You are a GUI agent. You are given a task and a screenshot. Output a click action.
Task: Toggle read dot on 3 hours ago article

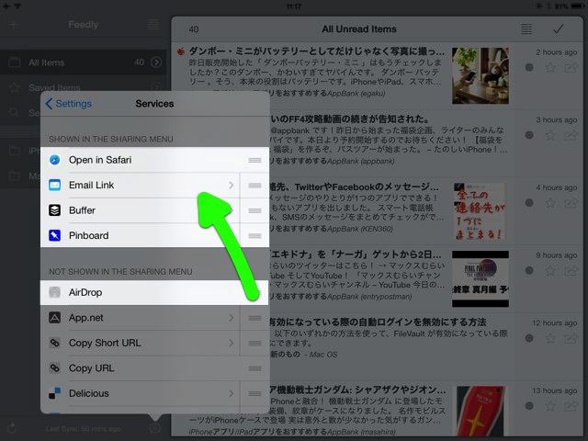click(529, 135)
